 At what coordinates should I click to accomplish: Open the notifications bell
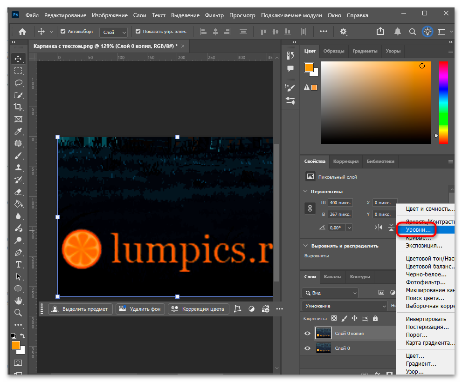398,32
